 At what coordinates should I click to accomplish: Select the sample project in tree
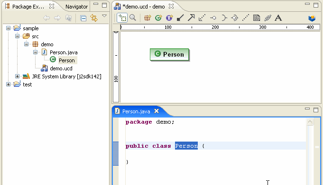(x=30, y=28)
